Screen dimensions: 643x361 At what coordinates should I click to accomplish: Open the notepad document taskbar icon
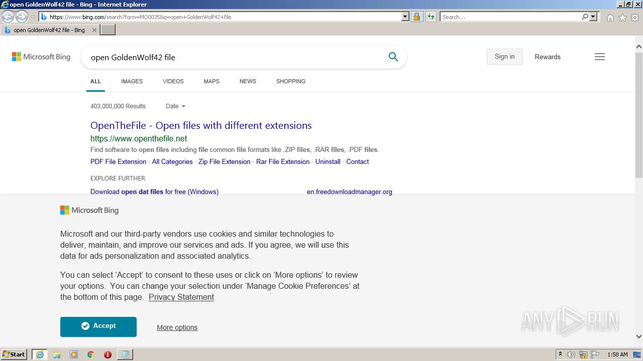coord(125,354)
